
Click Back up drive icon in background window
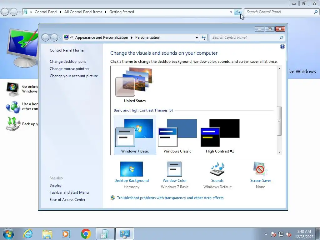point(13,124)
